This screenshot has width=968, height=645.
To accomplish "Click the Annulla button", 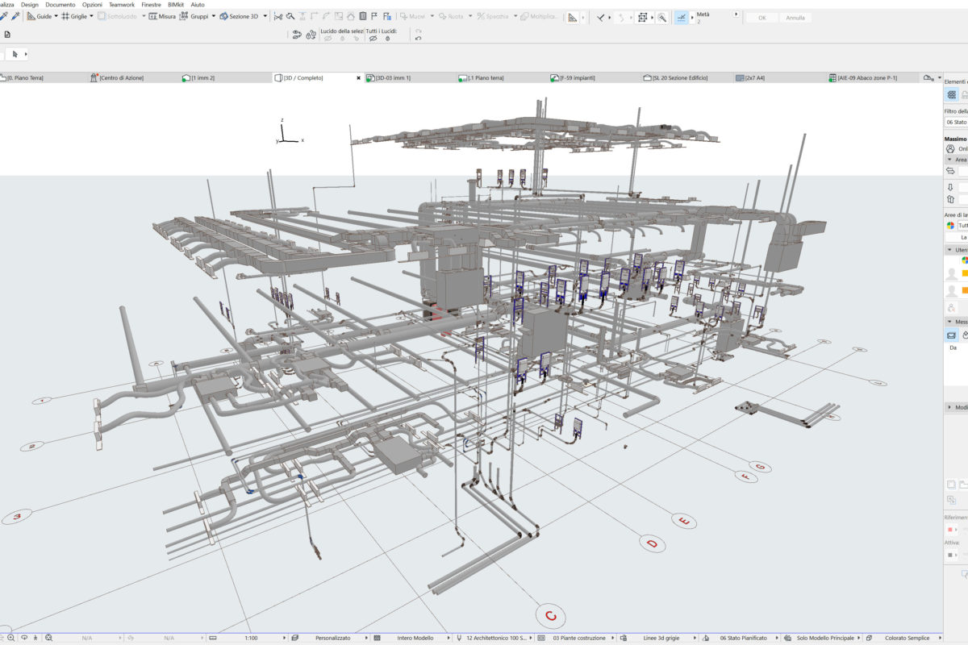I will pyautogui.click(x=795, y=18).
